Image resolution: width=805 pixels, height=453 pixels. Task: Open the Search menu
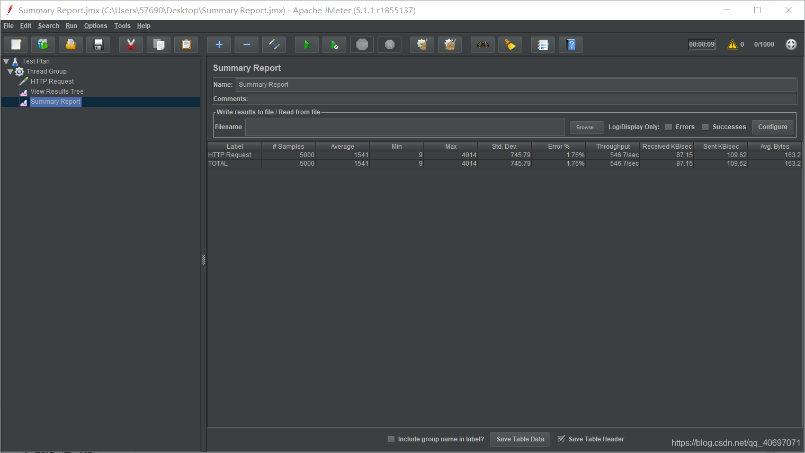[x=48, y=26]
